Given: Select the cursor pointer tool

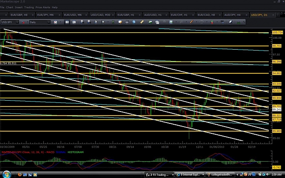Looking at the screenshot, I should pyautogui.click(x=96, y=22).
